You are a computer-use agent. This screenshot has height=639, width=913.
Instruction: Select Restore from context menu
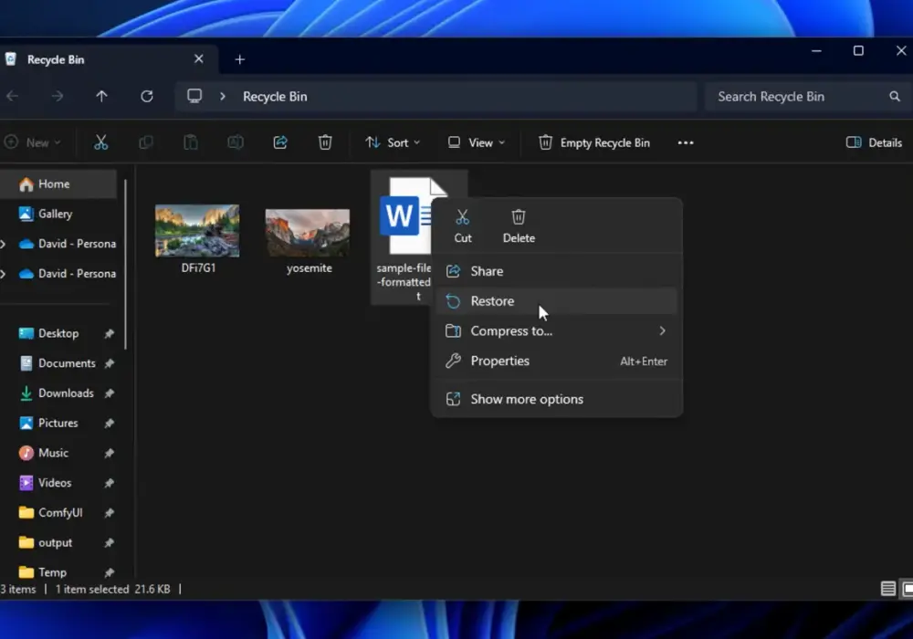pos(557,301)
